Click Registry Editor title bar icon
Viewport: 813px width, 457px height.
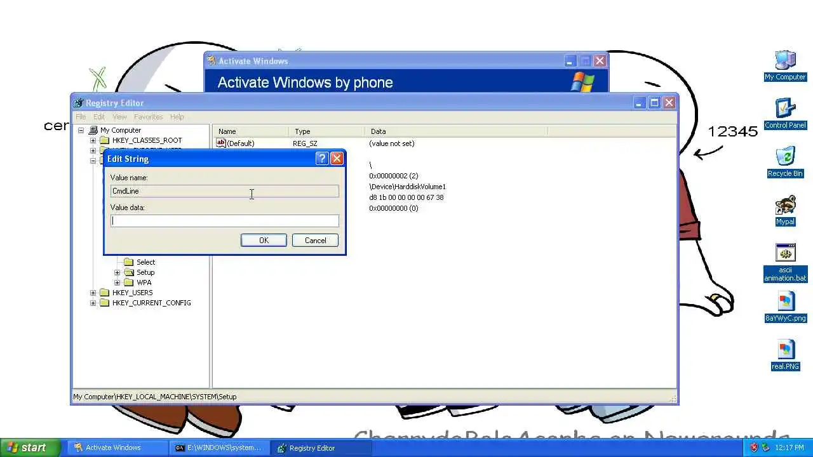click(x=78, y=103)
